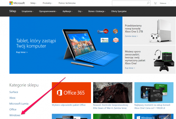Open the Mateusz account menu
This screenshot has height=119, width=176.
(x=163, y=3)
